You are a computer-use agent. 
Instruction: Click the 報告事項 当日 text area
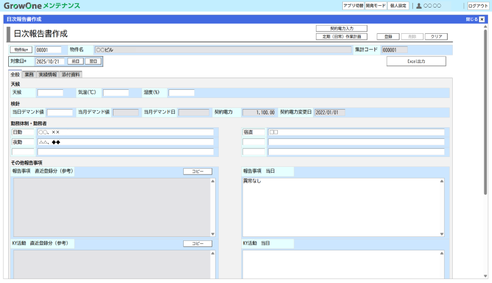coord(340,207)
